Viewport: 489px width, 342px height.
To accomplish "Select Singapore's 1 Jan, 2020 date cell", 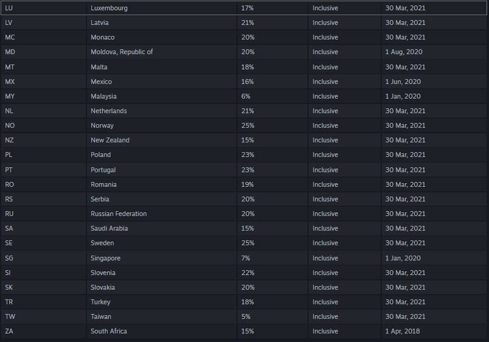I will coord(434,258).
